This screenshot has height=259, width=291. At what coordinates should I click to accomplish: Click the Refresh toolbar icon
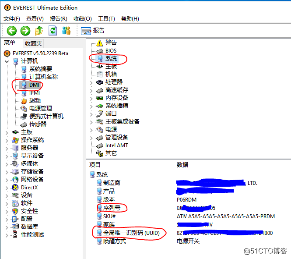(53, 31)
